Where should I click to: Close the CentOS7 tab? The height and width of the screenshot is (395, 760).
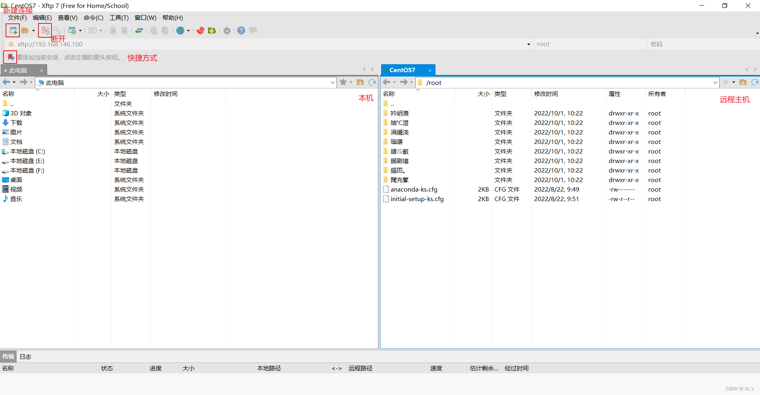tap(430, 71)
